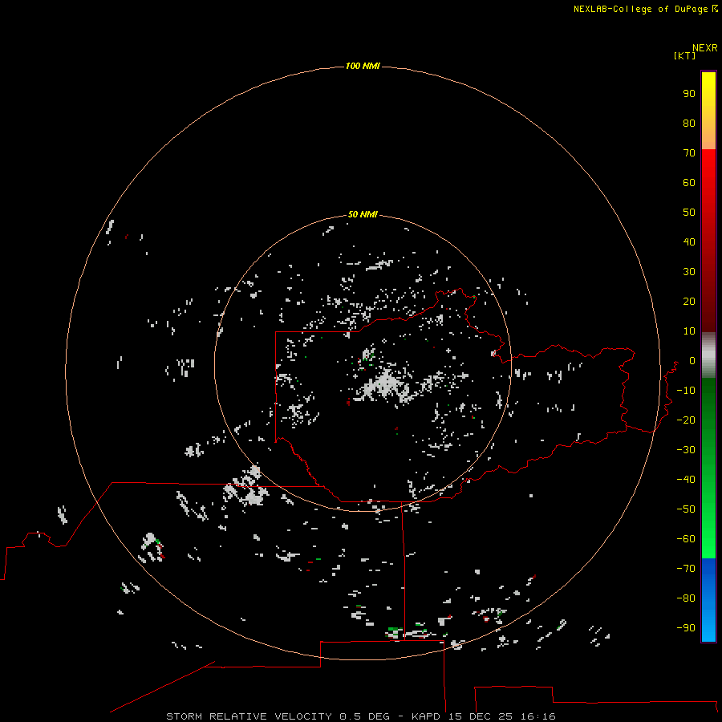Click the -30 value on the velocity scale

686,450
